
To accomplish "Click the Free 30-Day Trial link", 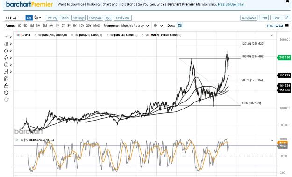I will (x=231, y=4).
